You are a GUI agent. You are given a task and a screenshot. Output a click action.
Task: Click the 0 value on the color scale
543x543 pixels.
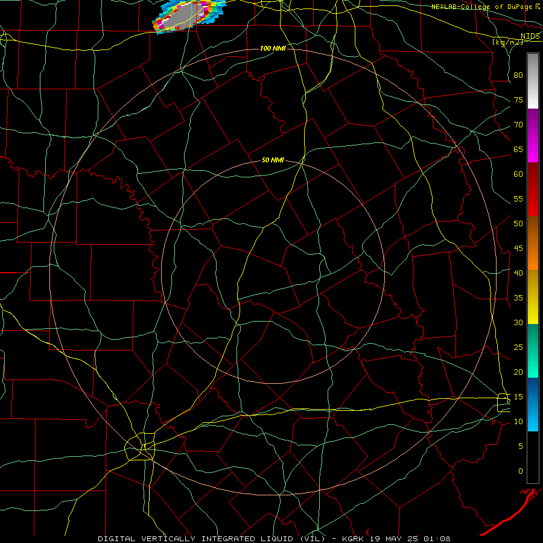pyautogui.click(x=521, y=471)
